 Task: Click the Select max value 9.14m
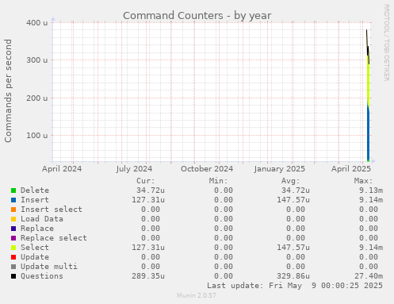(x=371, y=248)
